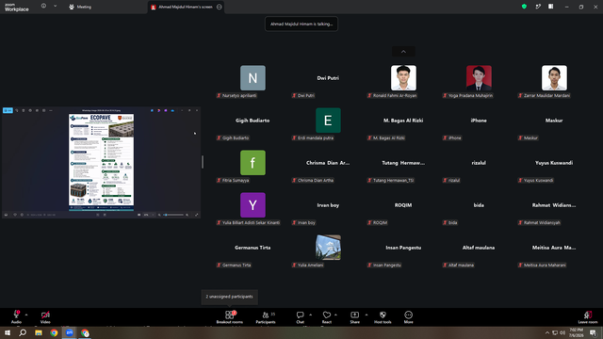Open the Windows Start menu
Viewport: 603px width, 339px height.
click(8, 332)
